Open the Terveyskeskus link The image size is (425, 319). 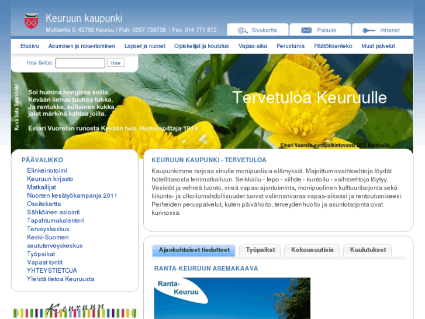click(48, 229)
